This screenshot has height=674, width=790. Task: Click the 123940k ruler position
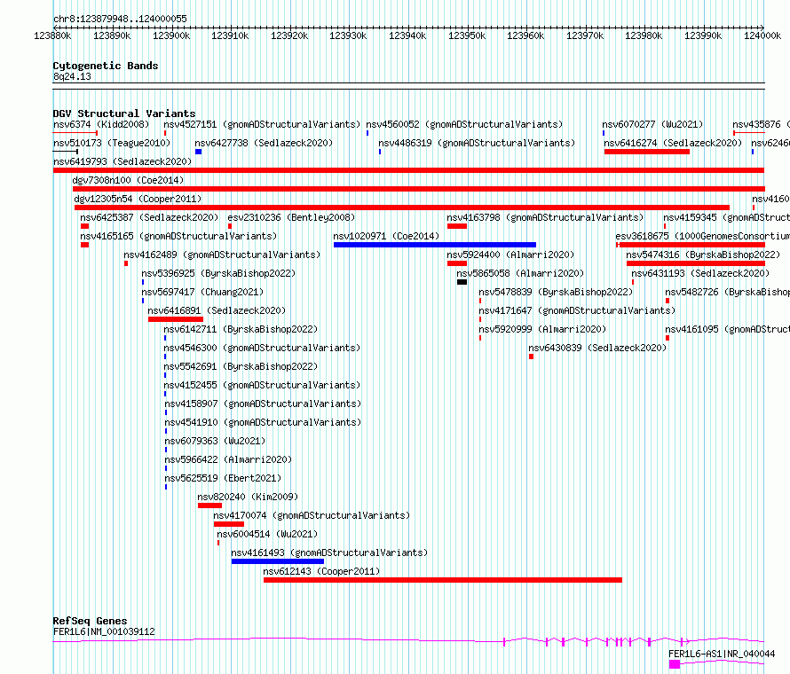tap(407, 35)
